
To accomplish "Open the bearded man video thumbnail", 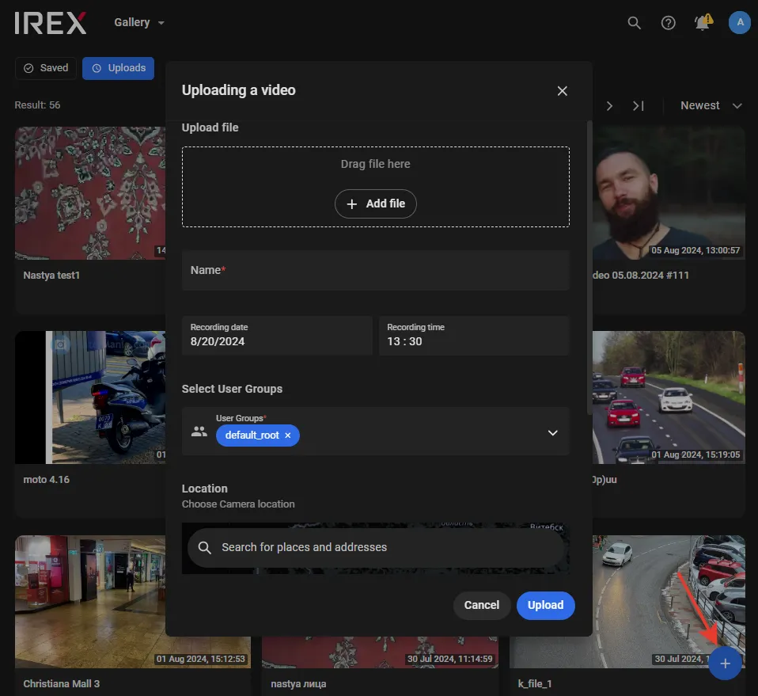I will tap(669, 193).
